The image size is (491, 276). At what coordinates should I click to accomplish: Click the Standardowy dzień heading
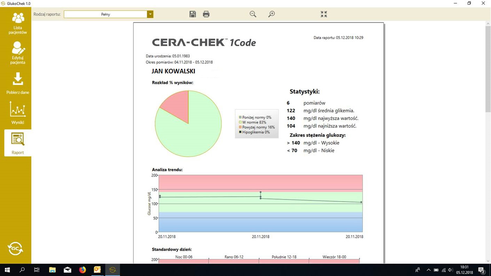172,249
